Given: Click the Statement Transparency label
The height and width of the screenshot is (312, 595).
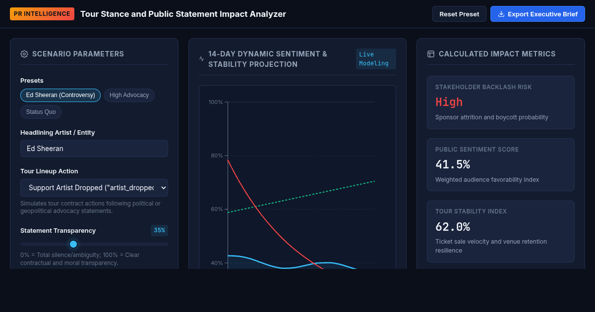Looking at the screenshot, I should pyautogui.click(x=58, y=230).
